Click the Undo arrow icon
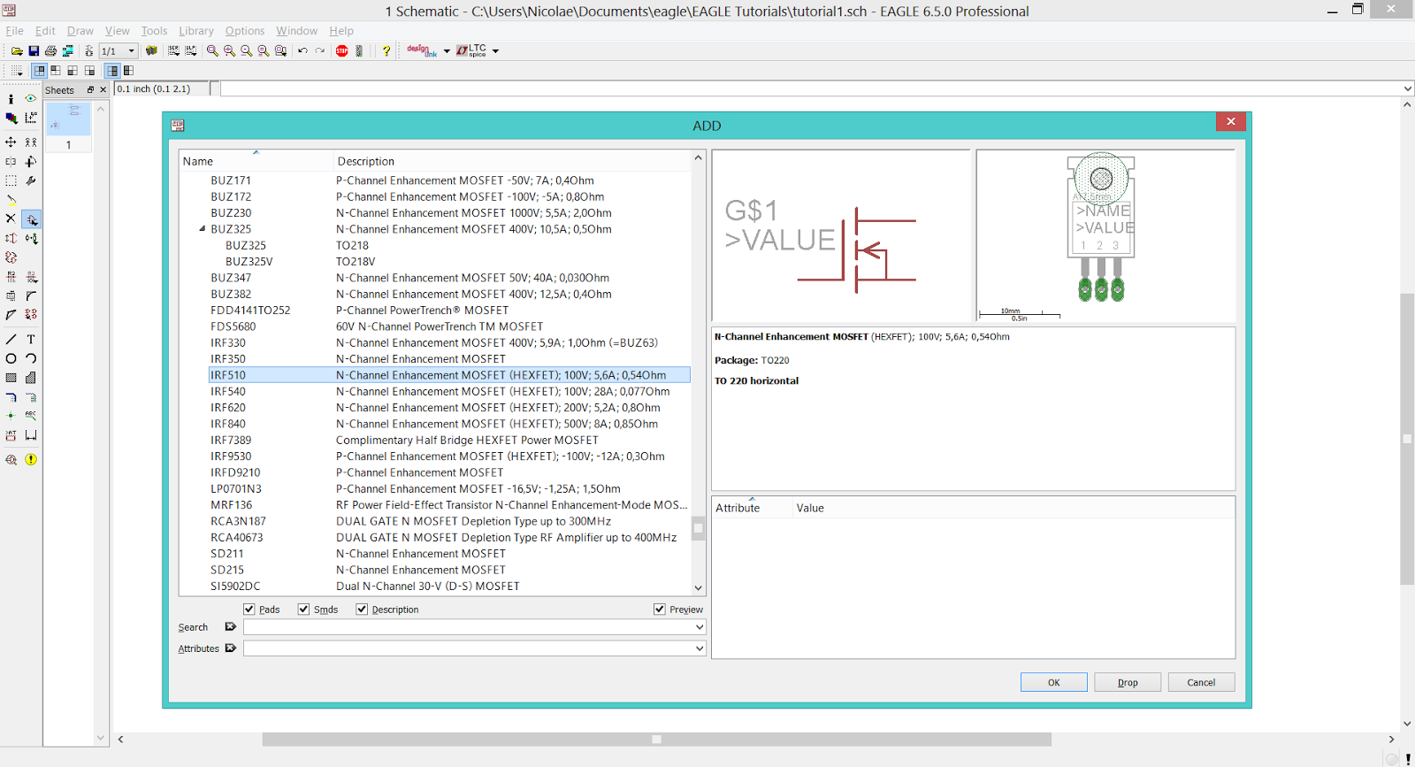Viewport: 1415px width, 767px height. (x=302, y=51)
